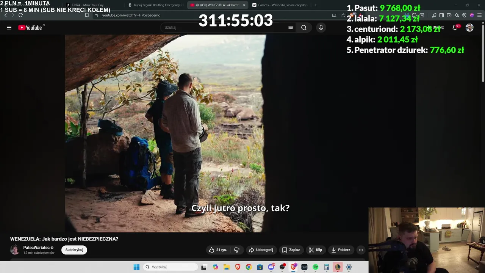Open a new browser tab with plus

point(316,5)
